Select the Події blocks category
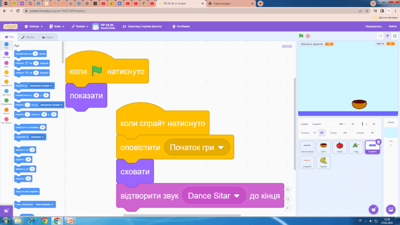This screenshot has height=225, width=400. (6, 74)
